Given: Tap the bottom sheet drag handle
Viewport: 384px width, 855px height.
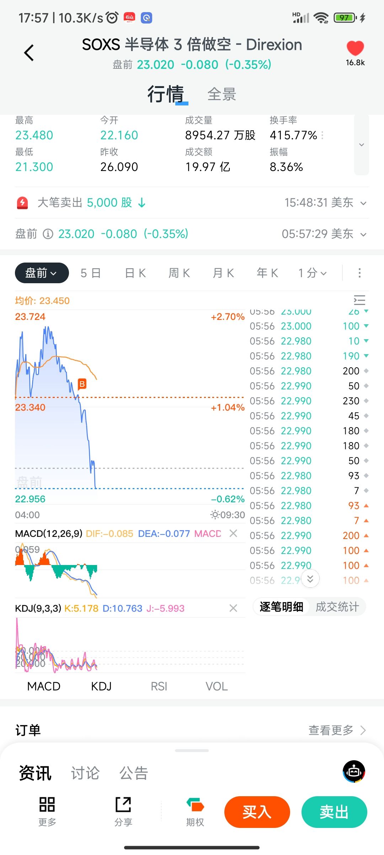Looking at the screenshot, I should [192, 750].
